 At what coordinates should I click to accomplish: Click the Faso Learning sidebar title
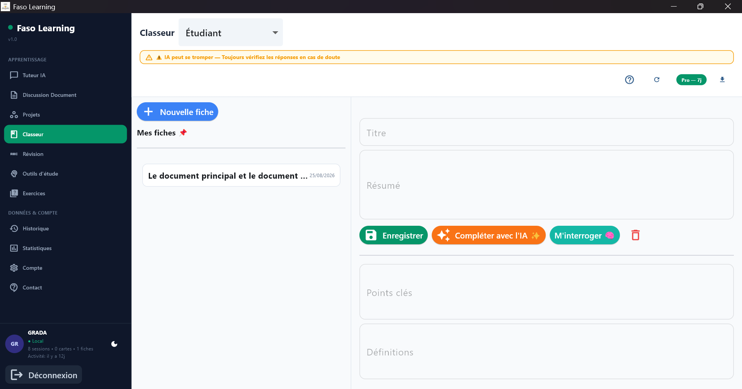pos(46,28)
